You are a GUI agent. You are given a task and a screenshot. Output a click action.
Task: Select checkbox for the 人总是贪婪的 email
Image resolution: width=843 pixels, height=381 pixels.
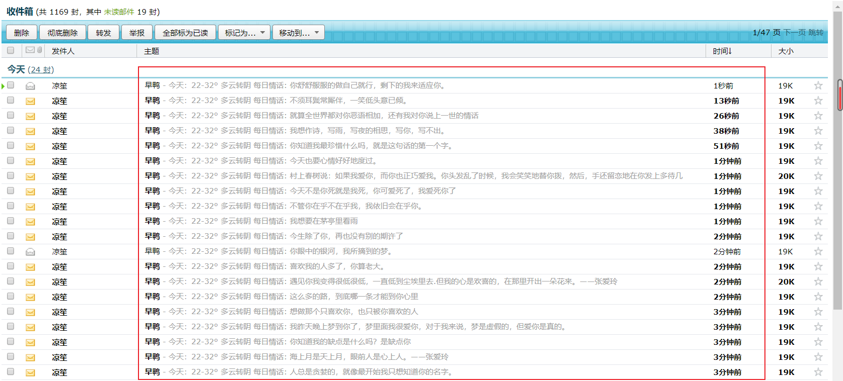11,372
